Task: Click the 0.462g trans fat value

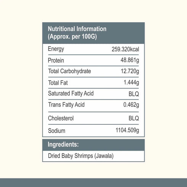Action: click(x=131, y=105)
